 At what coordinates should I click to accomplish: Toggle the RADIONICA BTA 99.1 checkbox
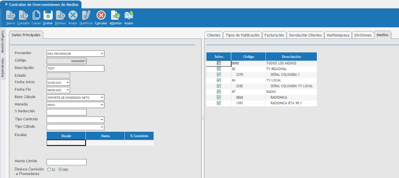(x=219, y=103)
